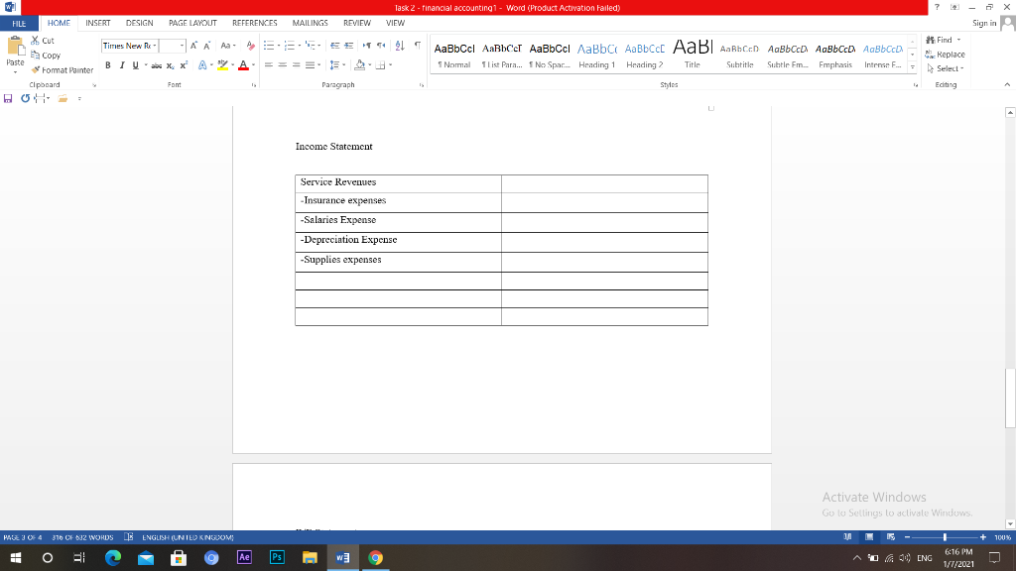This screenshot has width=1016, height=571.
Task: Click the Save icon on Quick Access Toolbar
Action: [x=8, y=97]
